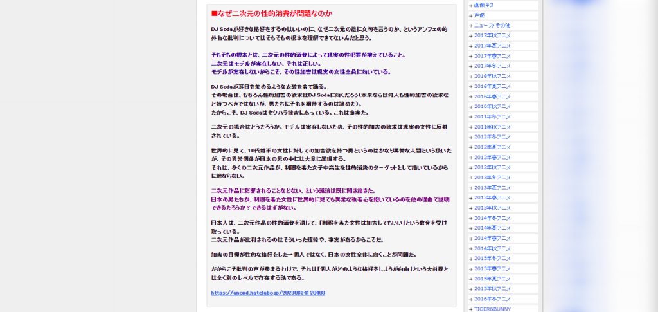Open the 2016年秋アニメ category
This screenshot has width=658, height=312.
coord(492,76)
